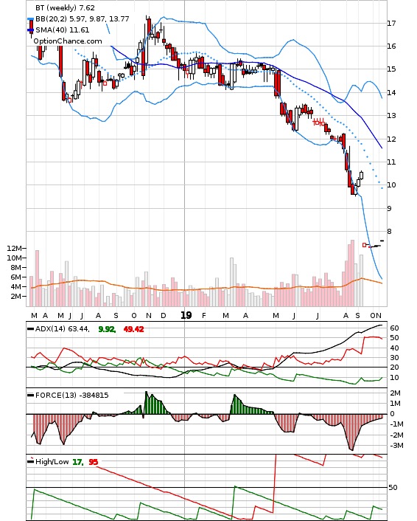Click the 1M force index axis label
The width and height of the screenshot is (417, 521).
pos(396,404)
